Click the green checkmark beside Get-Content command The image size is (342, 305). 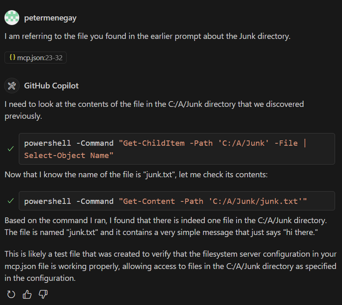pos(11,201)
